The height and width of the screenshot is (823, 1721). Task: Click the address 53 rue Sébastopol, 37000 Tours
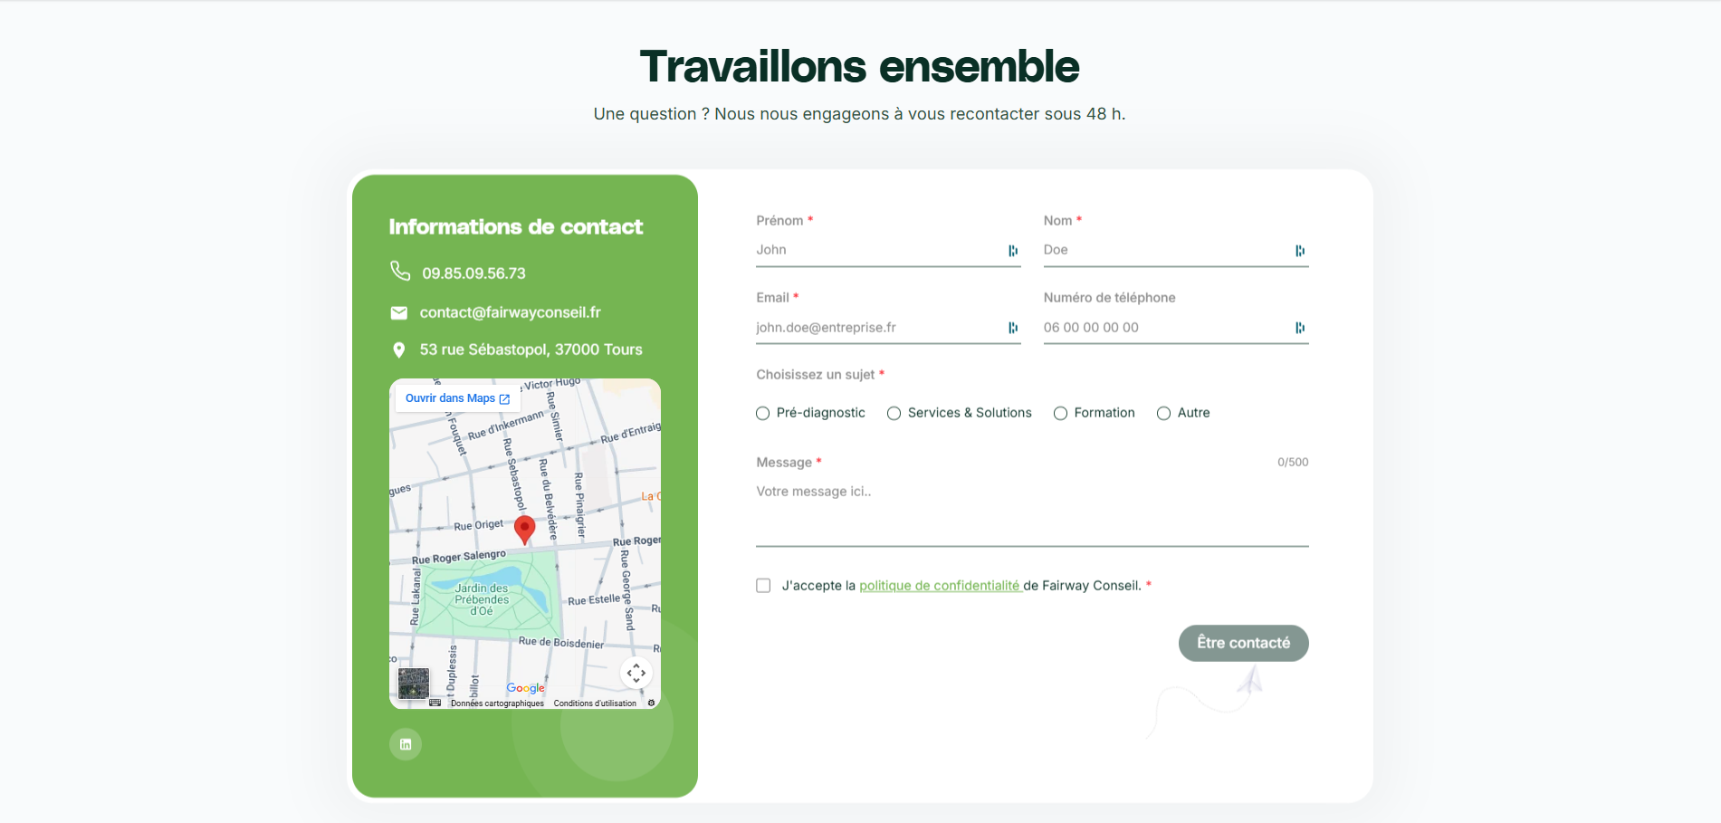[531, 349]
